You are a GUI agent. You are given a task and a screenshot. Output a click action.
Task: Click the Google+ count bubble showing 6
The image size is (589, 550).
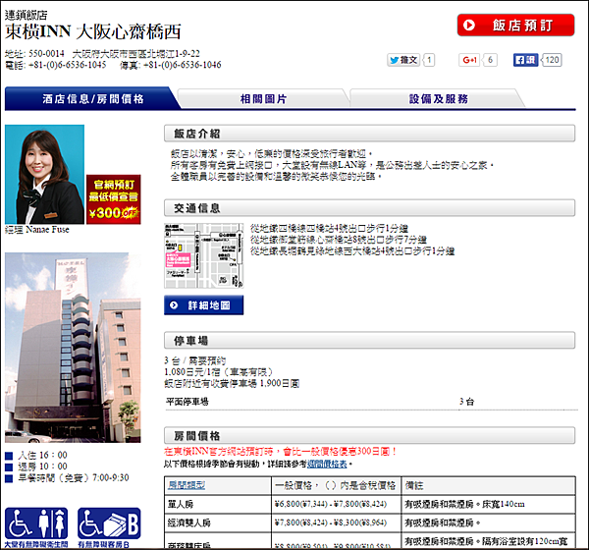(490, 60)
